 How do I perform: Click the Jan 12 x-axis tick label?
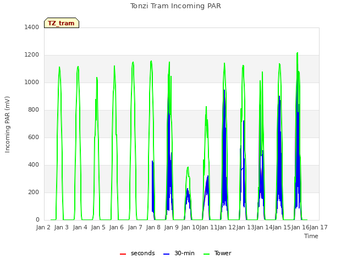point(227,227)
